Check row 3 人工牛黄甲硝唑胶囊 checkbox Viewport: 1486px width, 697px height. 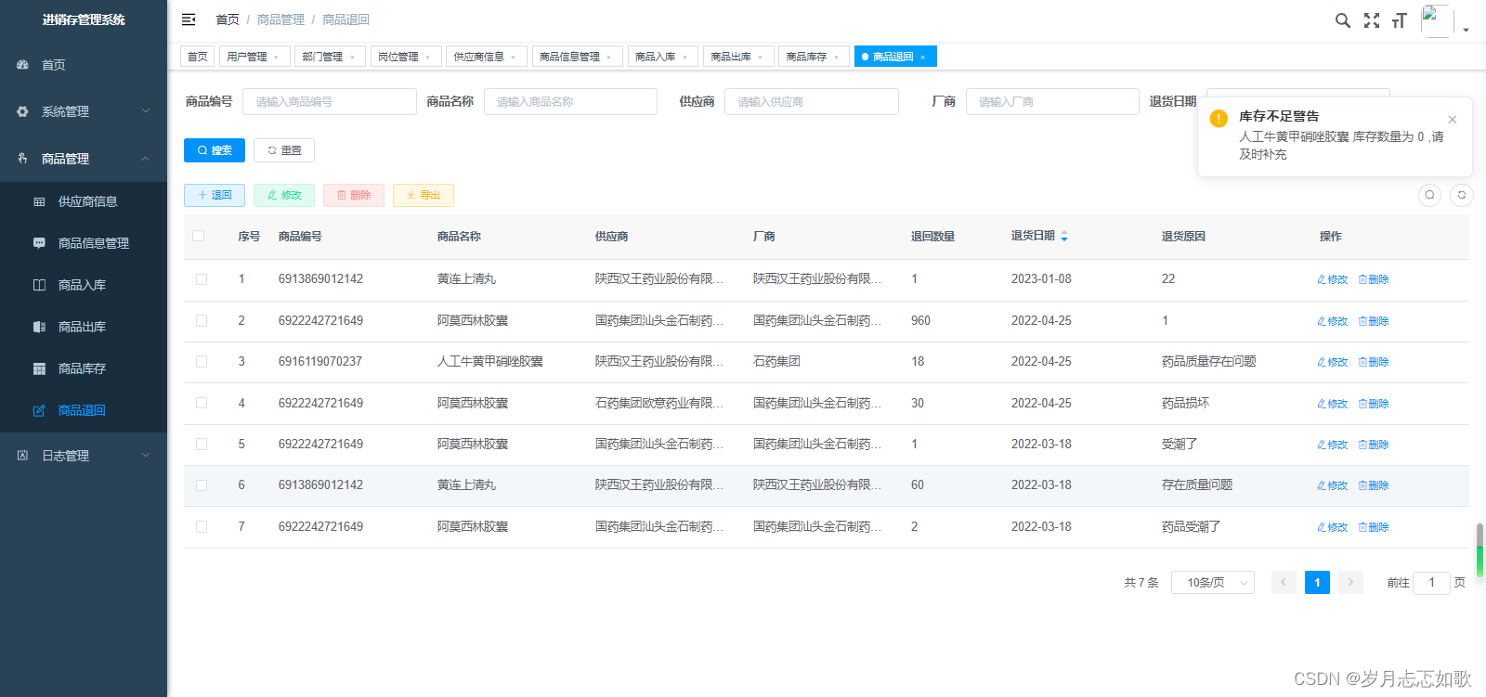coord(202,362)
